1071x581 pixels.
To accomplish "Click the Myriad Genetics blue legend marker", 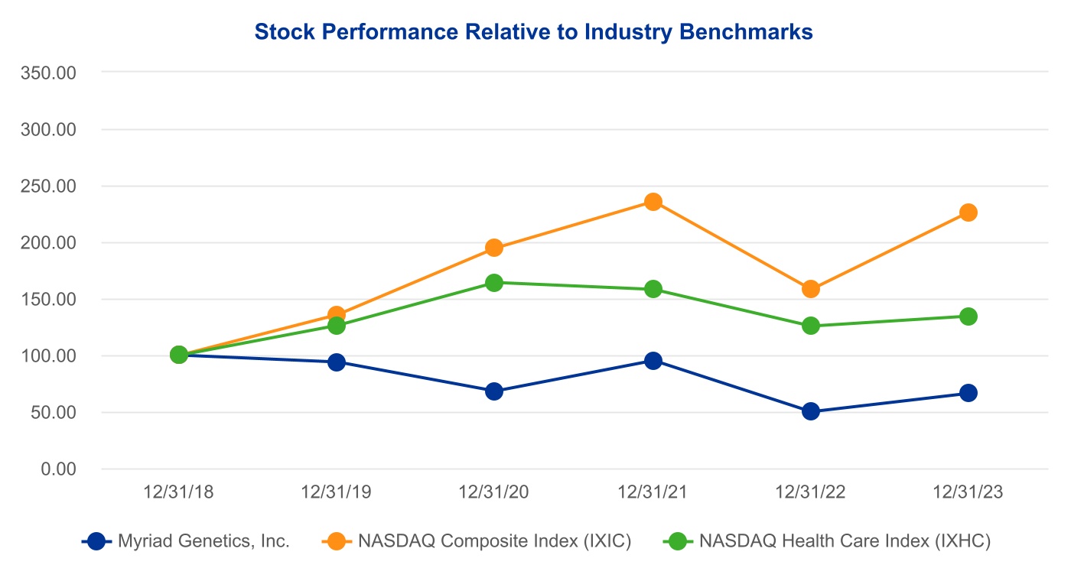I will click(x=96, y=541).
